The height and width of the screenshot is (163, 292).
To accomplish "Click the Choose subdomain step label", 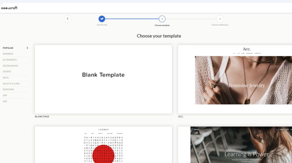I will 220,25.
